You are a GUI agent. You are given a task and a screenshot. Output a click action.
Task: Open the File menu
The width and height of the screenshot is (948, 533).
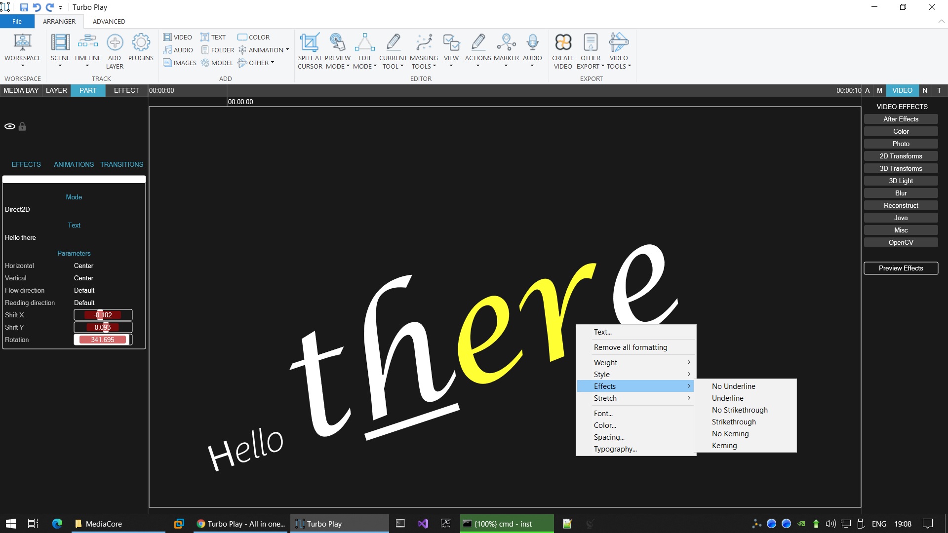(x=17, y=21)
